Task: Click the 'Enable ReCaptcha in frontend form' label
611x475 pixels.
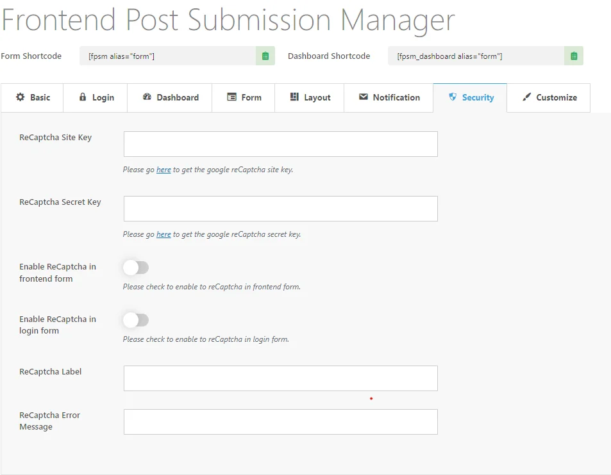Action: click(x=58, y=273)
